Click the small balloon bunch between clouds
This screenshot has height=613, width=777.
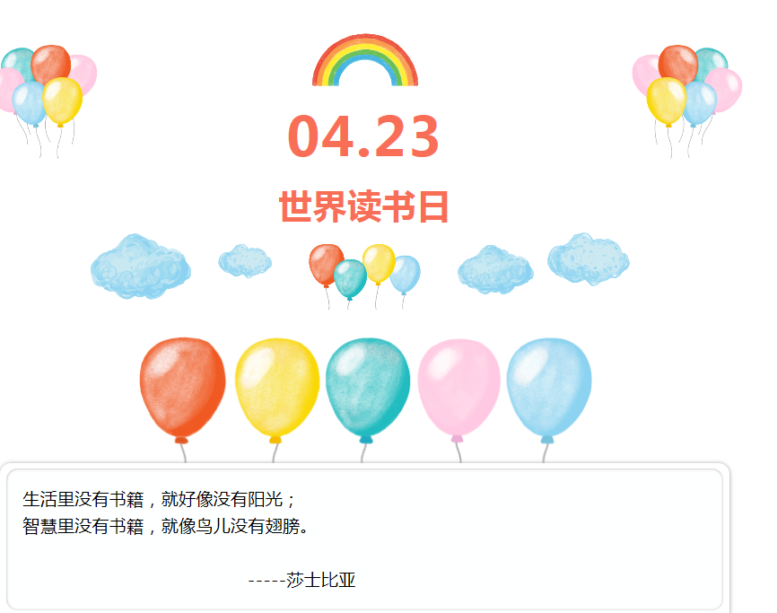(364, 276)
